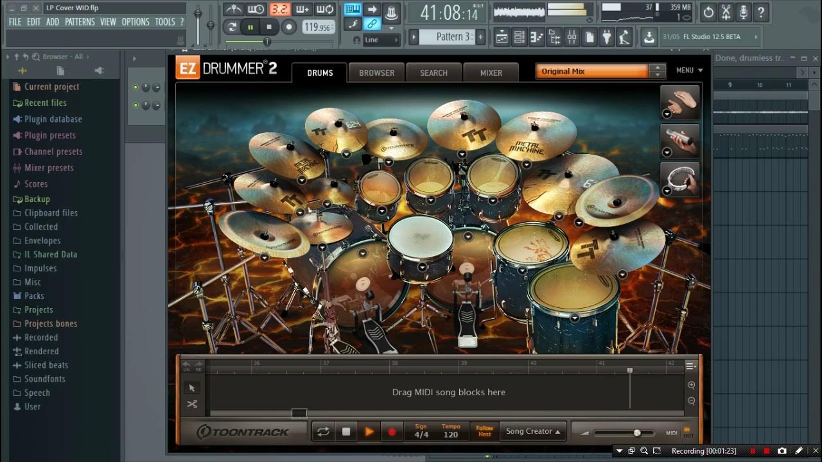The image size is (822, 462).
Task: Click the download content library icon
Action: [649, 37]
